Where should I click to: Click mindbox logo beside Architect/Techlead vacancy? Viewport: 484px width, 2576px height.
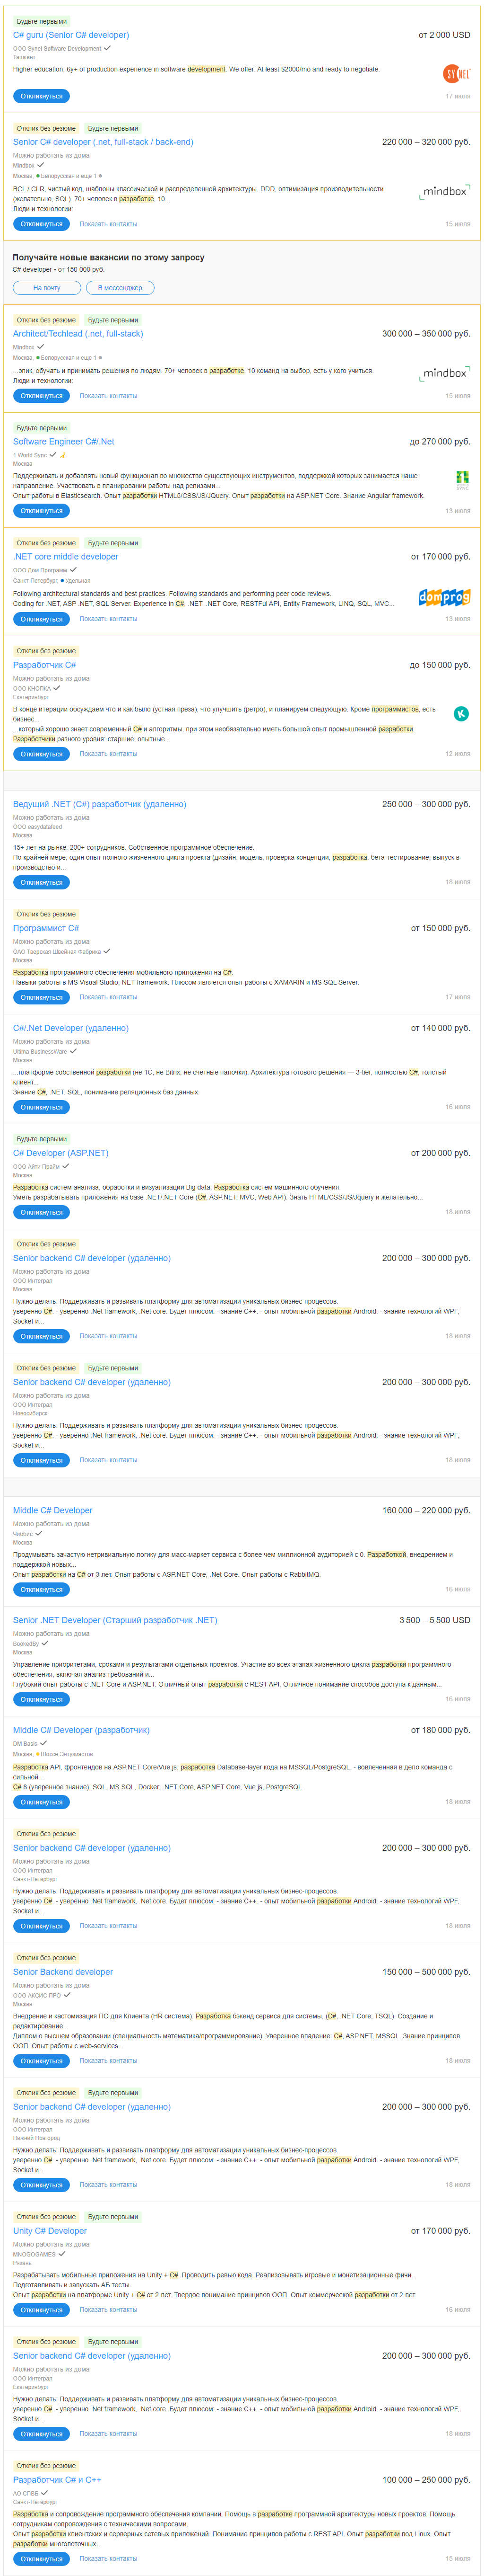(x=444, y=373)
